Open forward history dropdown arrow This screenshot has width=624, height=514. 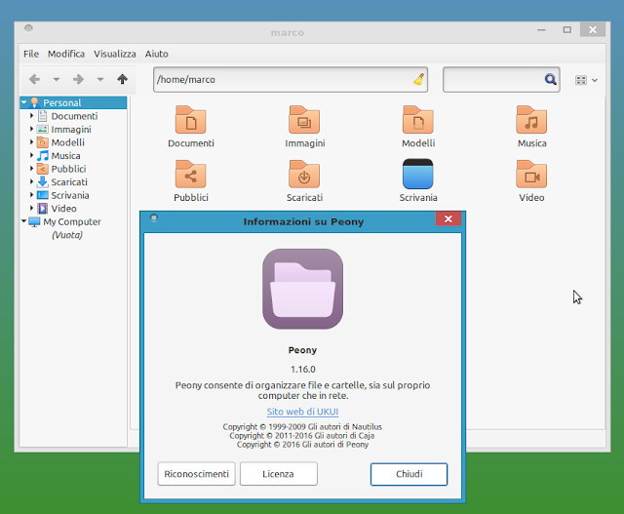(100, 80)
